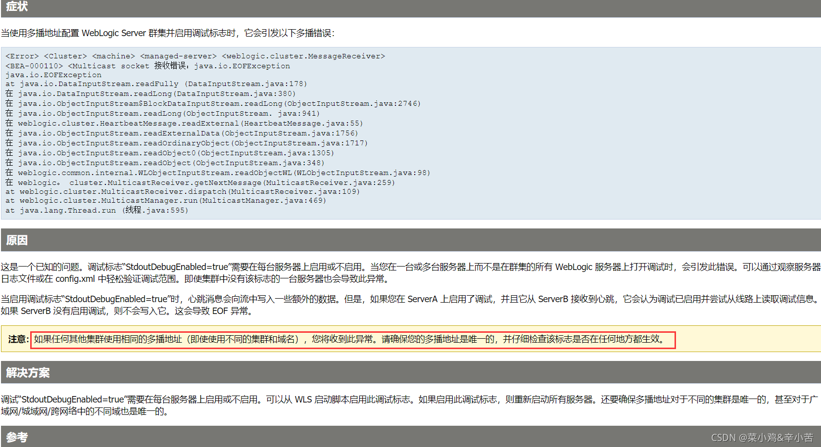The image size is (821, 447).
Task: Click the line starting 如果 ServerB 没有启用调试
Action: pos(128,311)
